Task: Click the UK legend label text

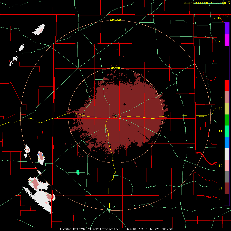Action: point(220,40)
